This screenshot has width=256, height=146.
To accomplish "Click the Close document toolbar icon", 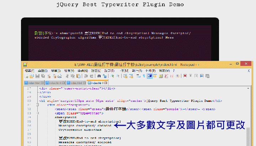I will [x=49, y=76].
